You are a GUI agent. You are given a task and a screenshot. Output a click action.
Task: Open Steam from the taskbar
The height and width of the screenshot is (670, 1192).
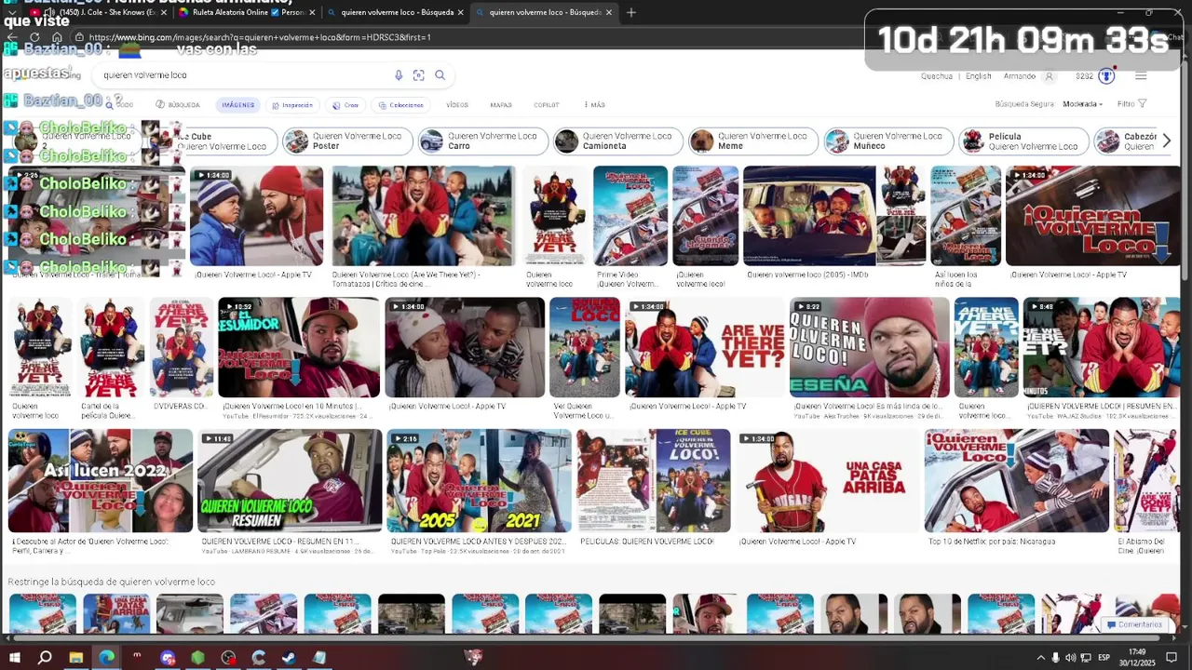point(289,657)
